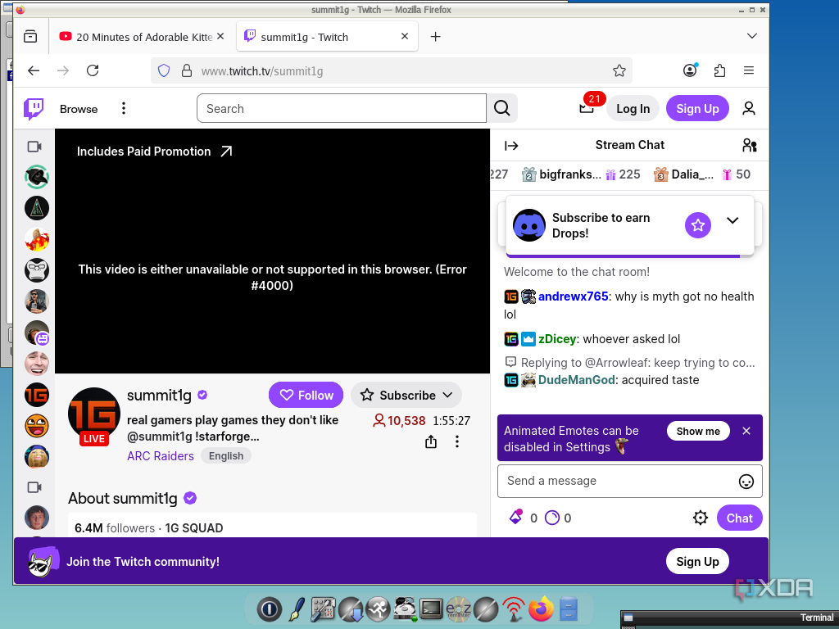Open the emote picker in chat box

point(746,482)
